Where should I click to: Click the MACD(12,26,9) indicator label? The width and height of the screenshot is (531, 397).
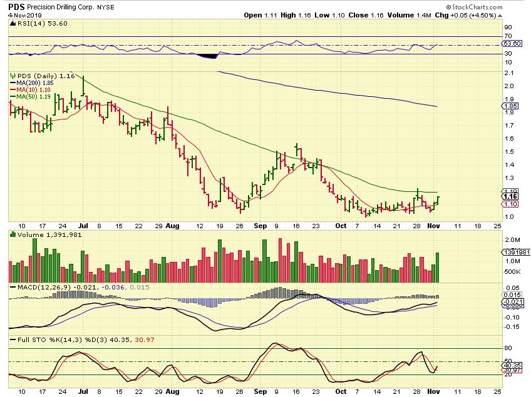tap(44, 287)
